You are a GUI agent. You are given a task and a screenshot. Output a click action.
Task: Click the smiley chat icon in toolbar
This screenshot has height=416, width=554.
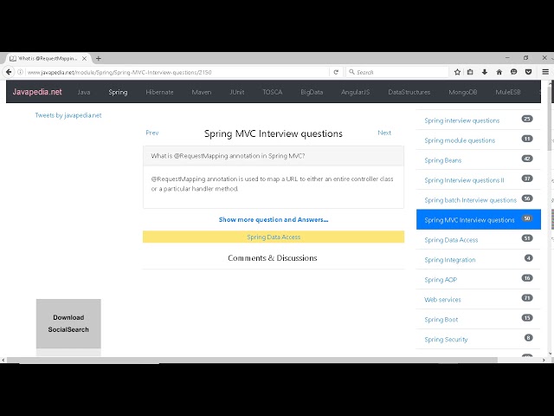coord(513,72)
